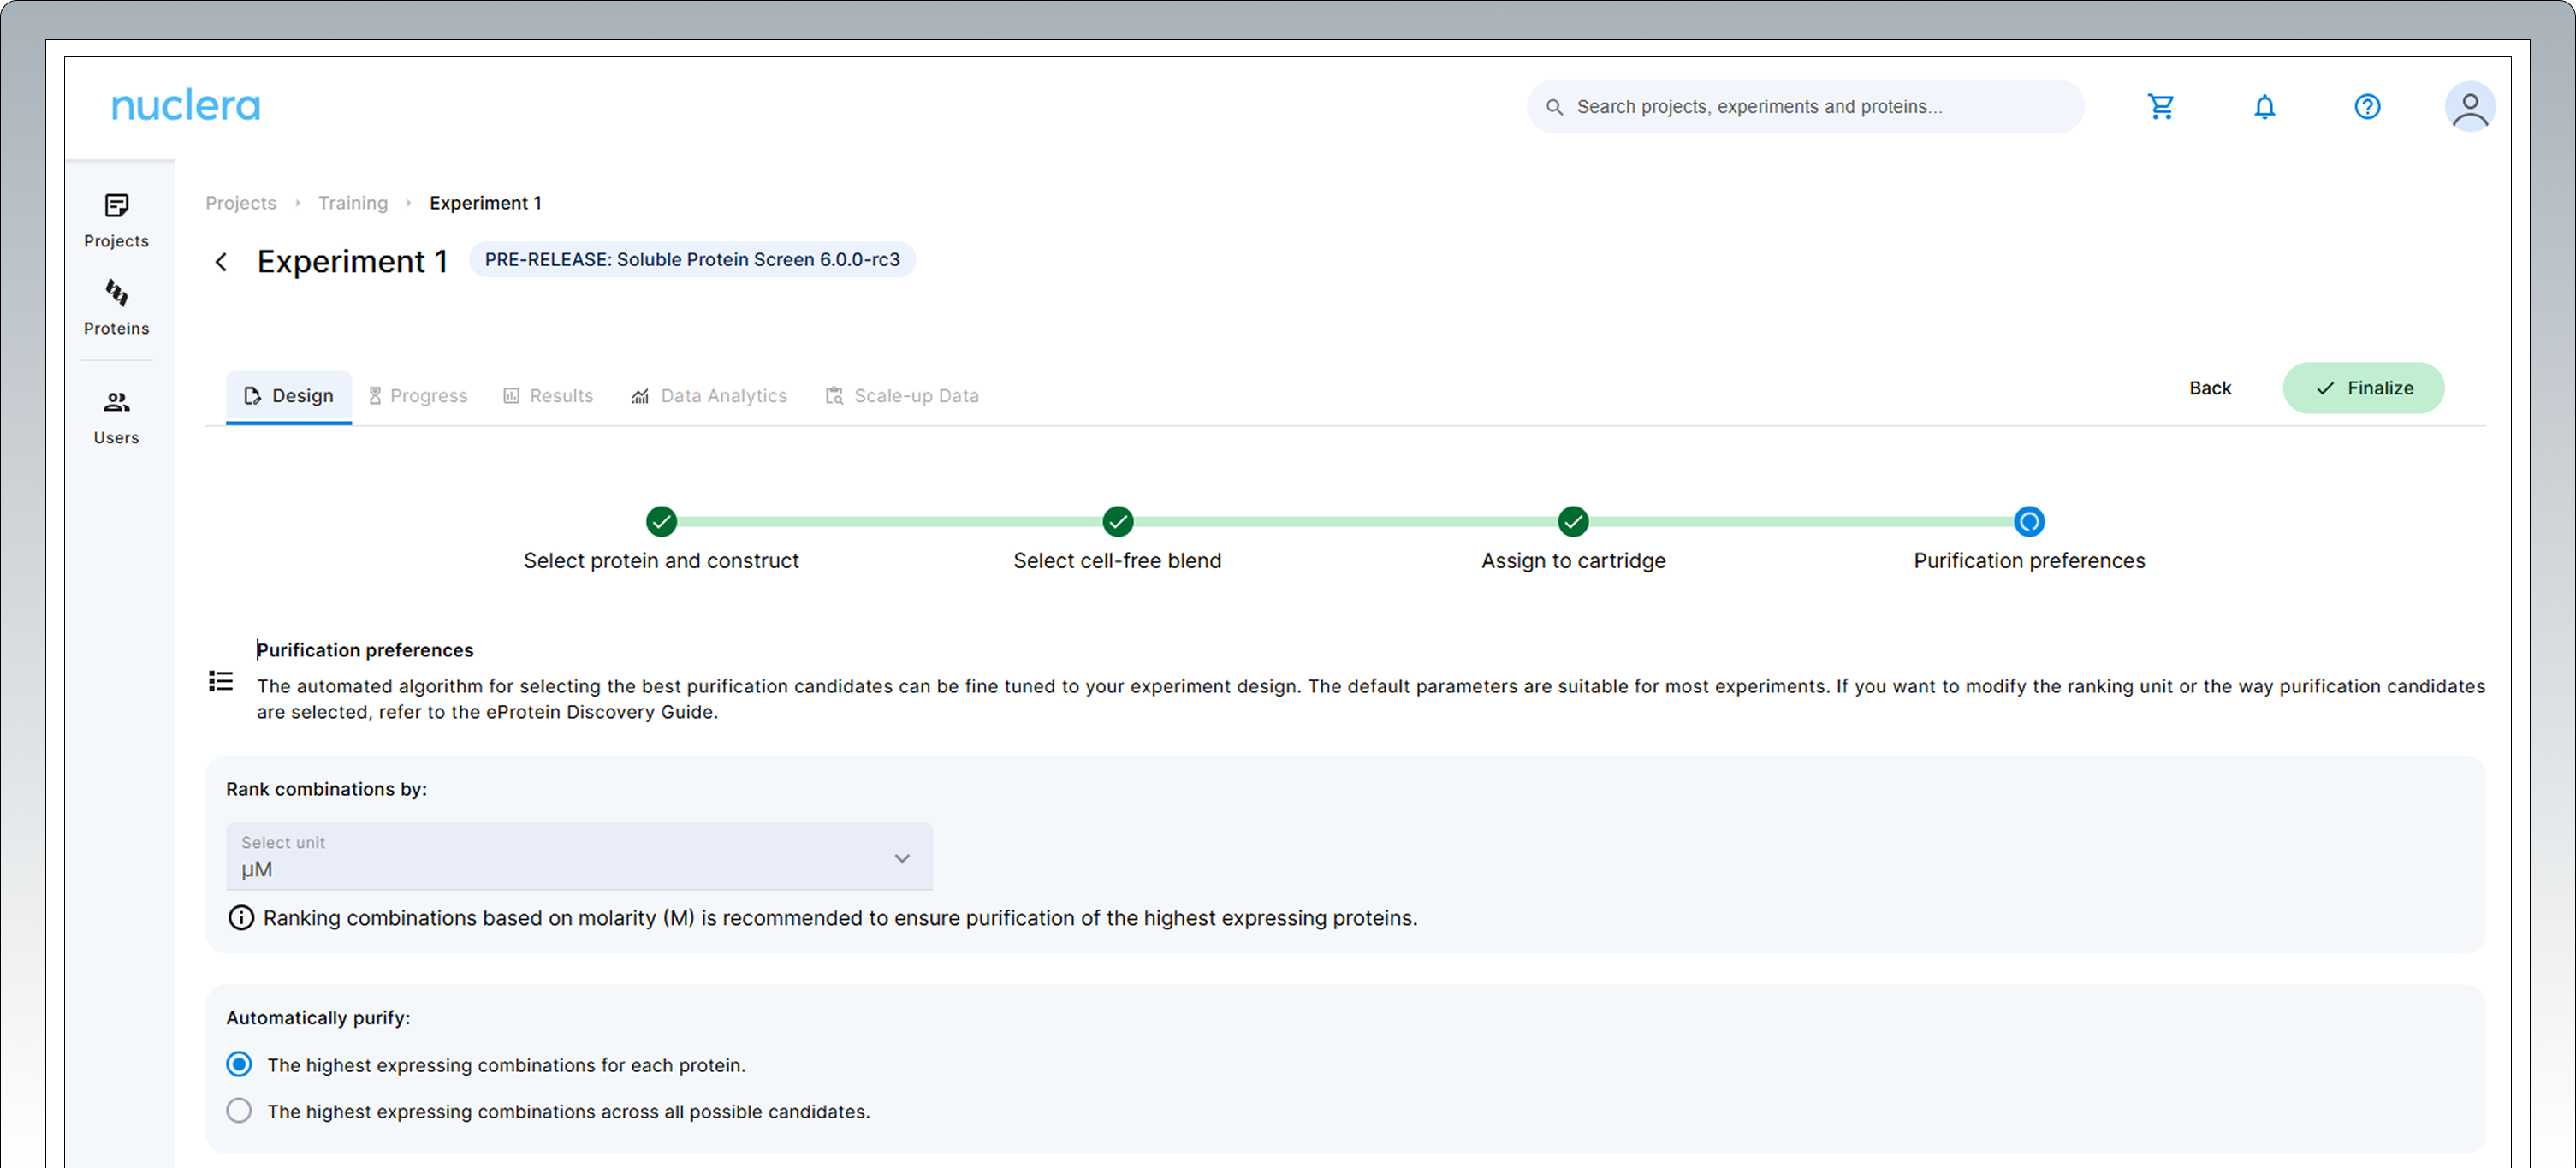Click the Assign to cartridge label
This screenshot has height=1168, width=2576.
pyautogui.click(x=1573, y=561)
